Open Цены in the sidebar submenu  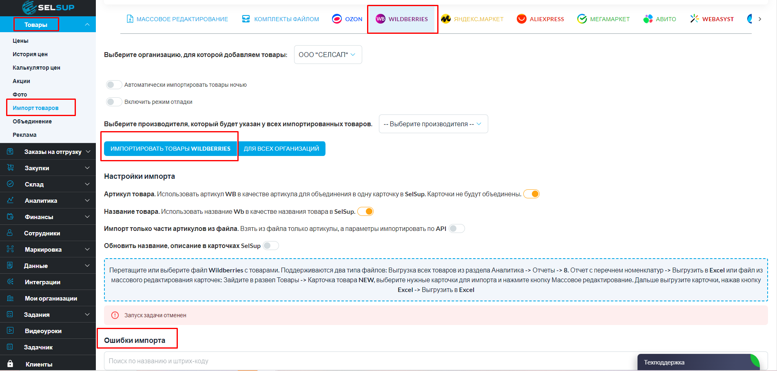point(20,41)
